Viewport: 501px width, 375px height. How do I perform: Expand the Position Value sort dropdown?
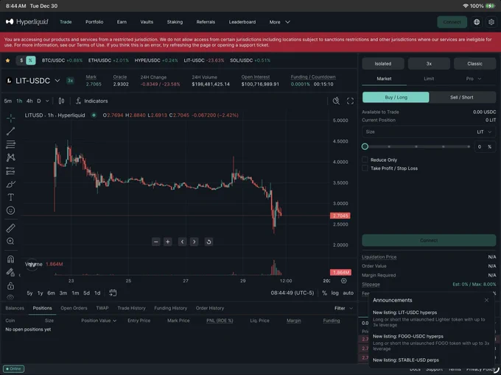99,321
